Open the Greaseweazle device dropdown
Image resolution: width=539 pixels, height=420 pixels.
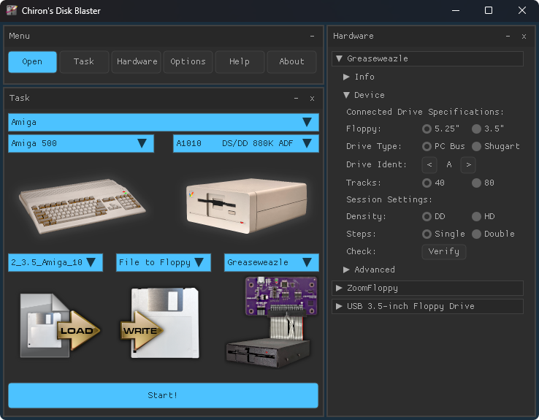click(x=271, y=262)
